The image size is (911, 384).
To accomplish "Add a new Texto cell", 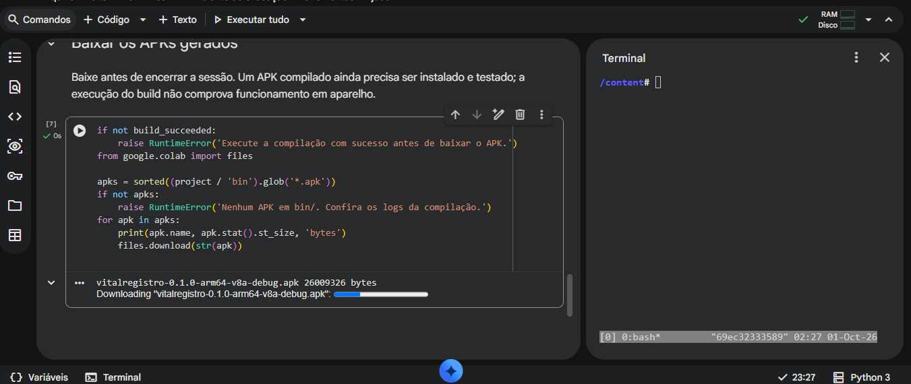I will tap(178, 20).
